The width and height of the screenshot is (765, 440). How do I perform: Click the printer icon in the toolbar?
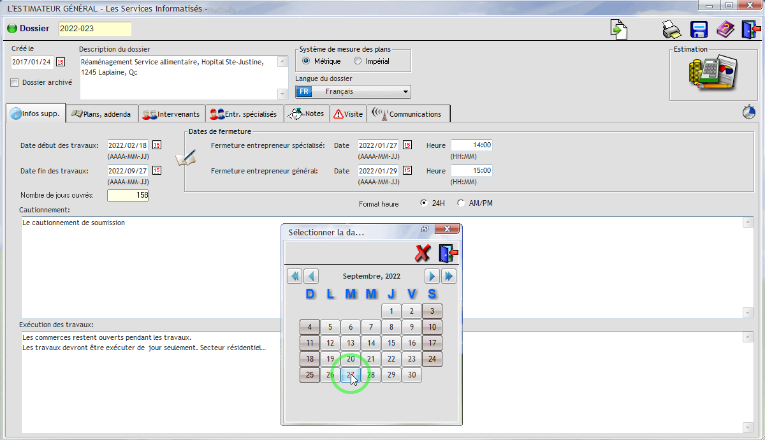(671, 29)
